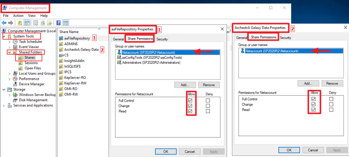Screen dimensions: 349x157
Task: Collapse the Storage node
Action: click(x=4, y=89)
